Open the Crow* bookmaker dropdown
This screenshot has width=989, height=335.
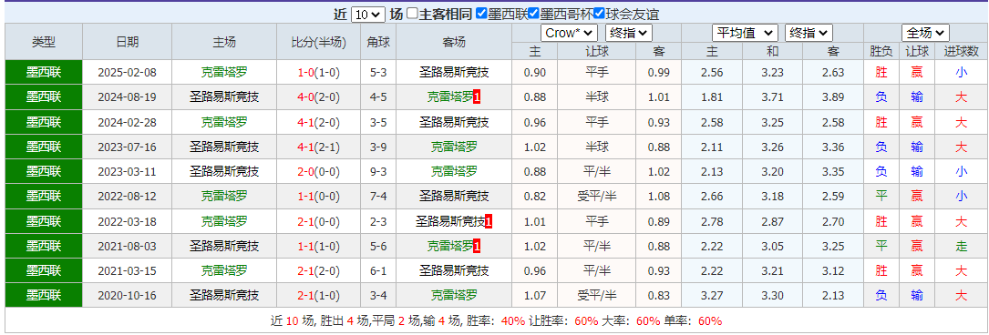point(568,33)
